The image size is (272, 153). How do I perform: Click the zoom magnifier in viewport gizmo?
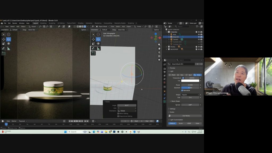point(159,45)
